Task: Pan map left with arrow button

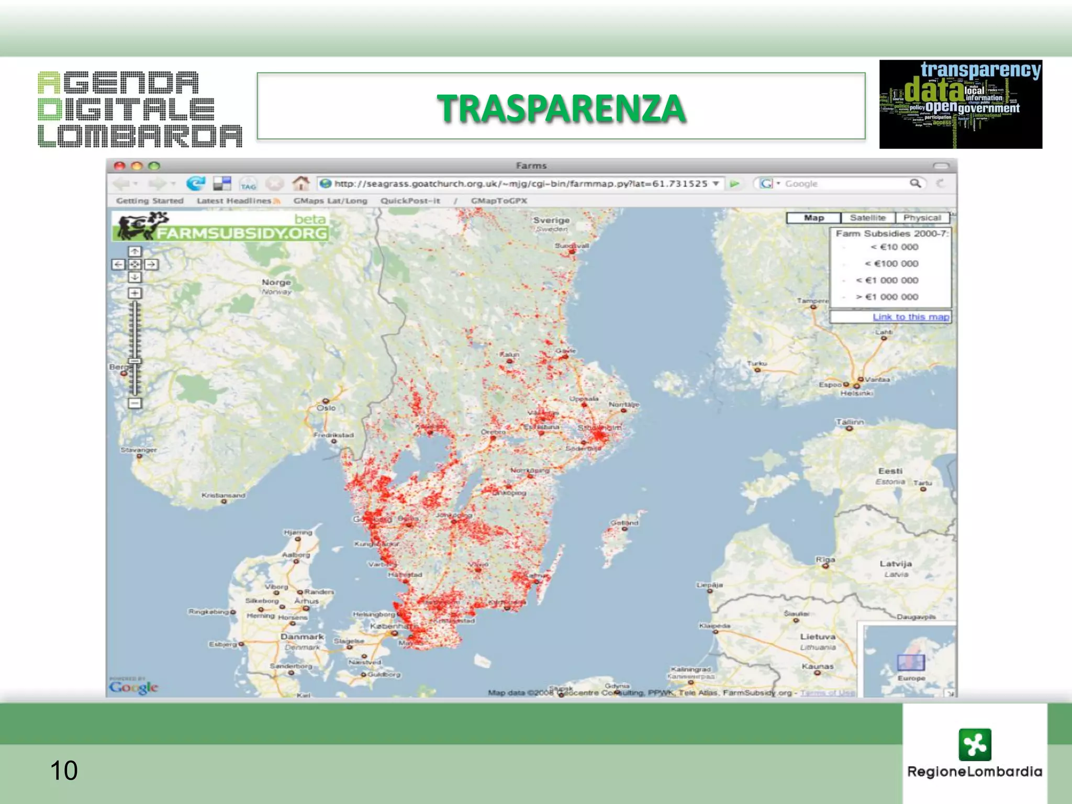Action: tap(118, 264)
